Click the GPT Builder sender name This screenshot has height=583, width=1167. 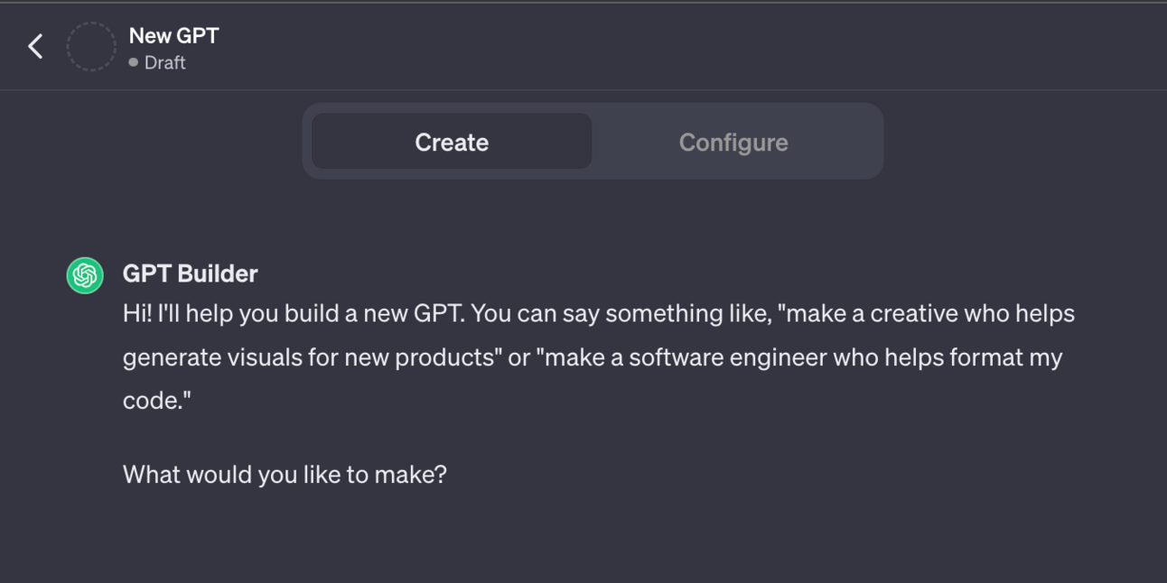190,273
